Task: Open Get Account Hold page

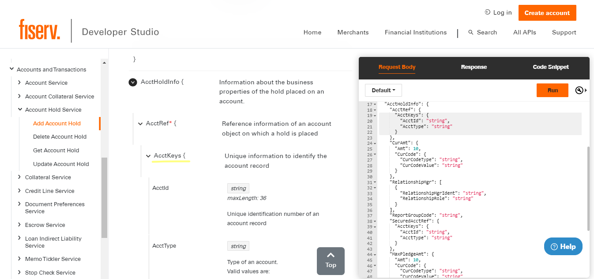Action: (56, 151)
